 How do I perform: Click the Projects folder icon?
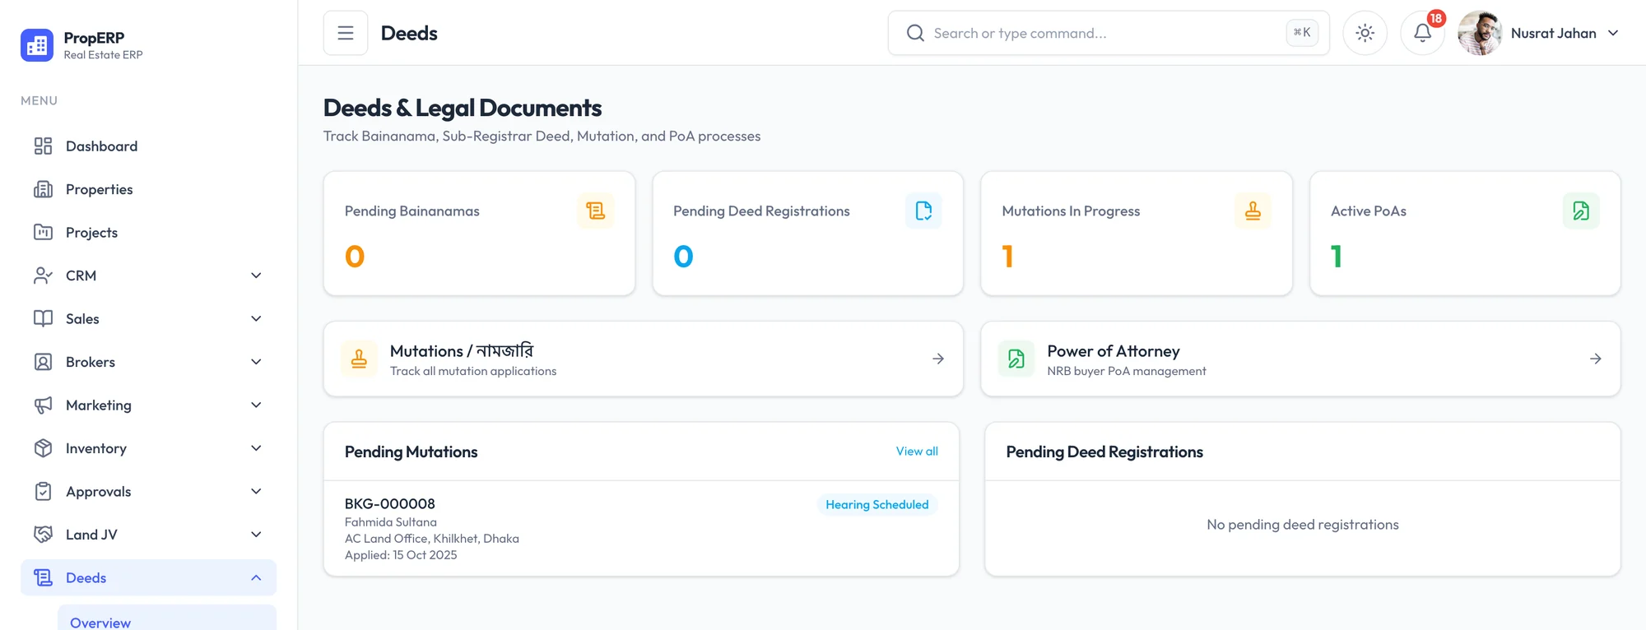tap(43, 232)
